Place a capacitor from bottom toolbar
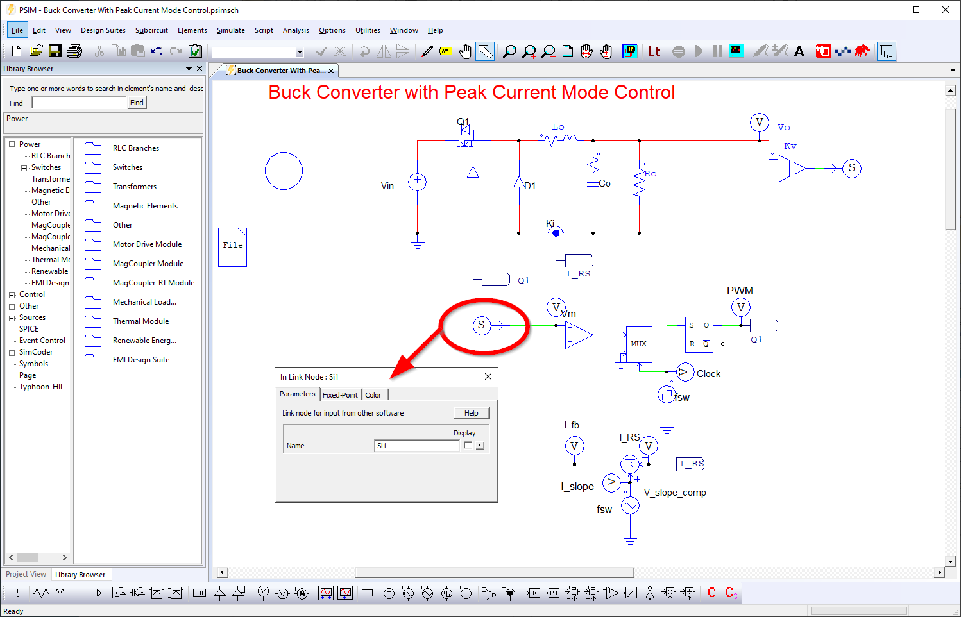 (x=80, y=593)
